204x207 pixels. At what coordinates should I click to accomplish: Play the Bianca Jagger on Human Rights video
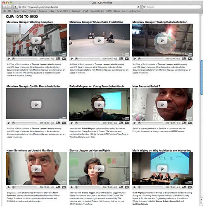99,169
